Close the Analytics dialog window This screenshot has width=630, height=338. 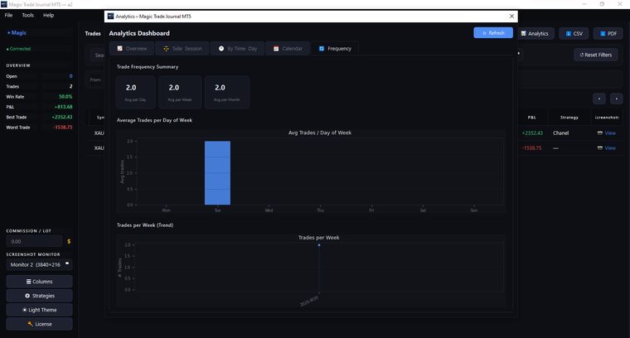511,16
